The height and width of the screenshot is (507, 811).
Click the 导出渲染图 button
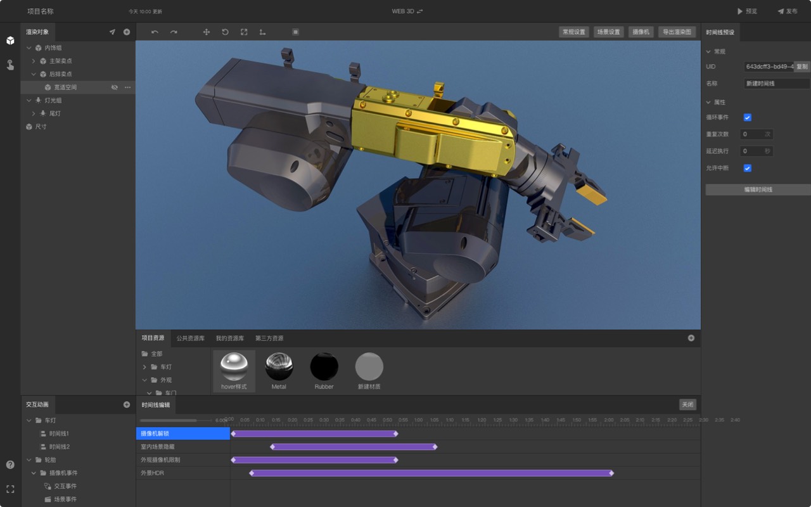(x=677, y=32)
